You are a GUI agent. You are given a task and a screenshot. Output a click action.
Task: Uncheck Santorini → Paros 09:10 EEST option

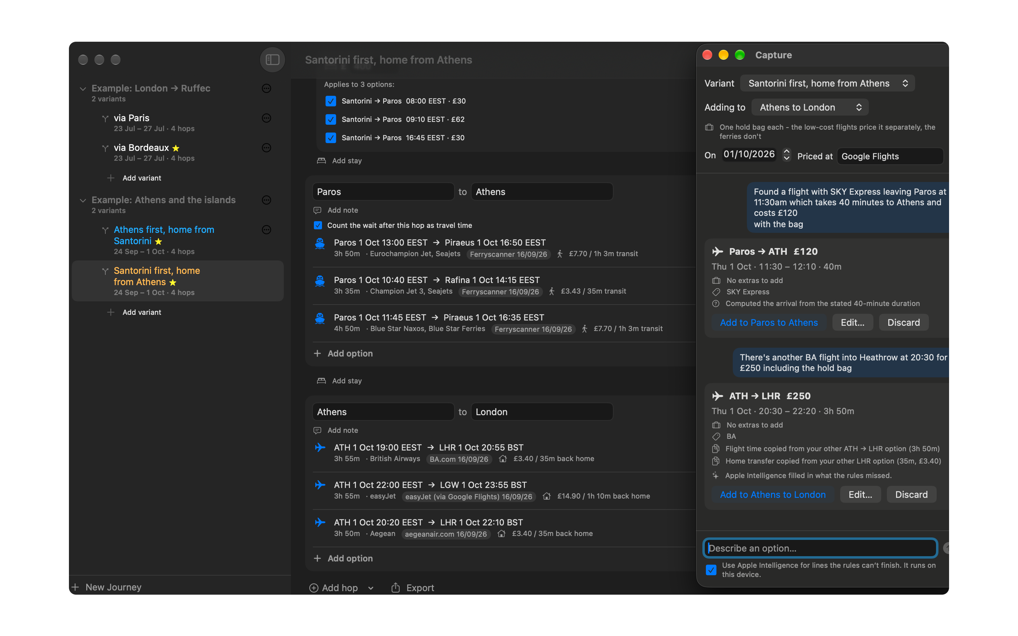pos(330,119)
